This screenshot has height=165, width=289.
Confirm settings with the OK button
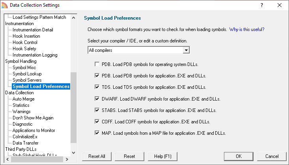point(239,156)
